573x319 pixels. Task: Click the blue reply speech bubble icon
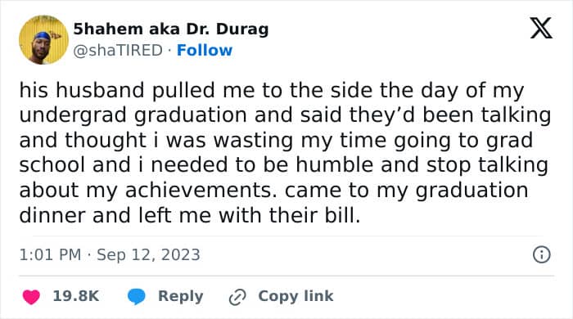pos(137,296)
